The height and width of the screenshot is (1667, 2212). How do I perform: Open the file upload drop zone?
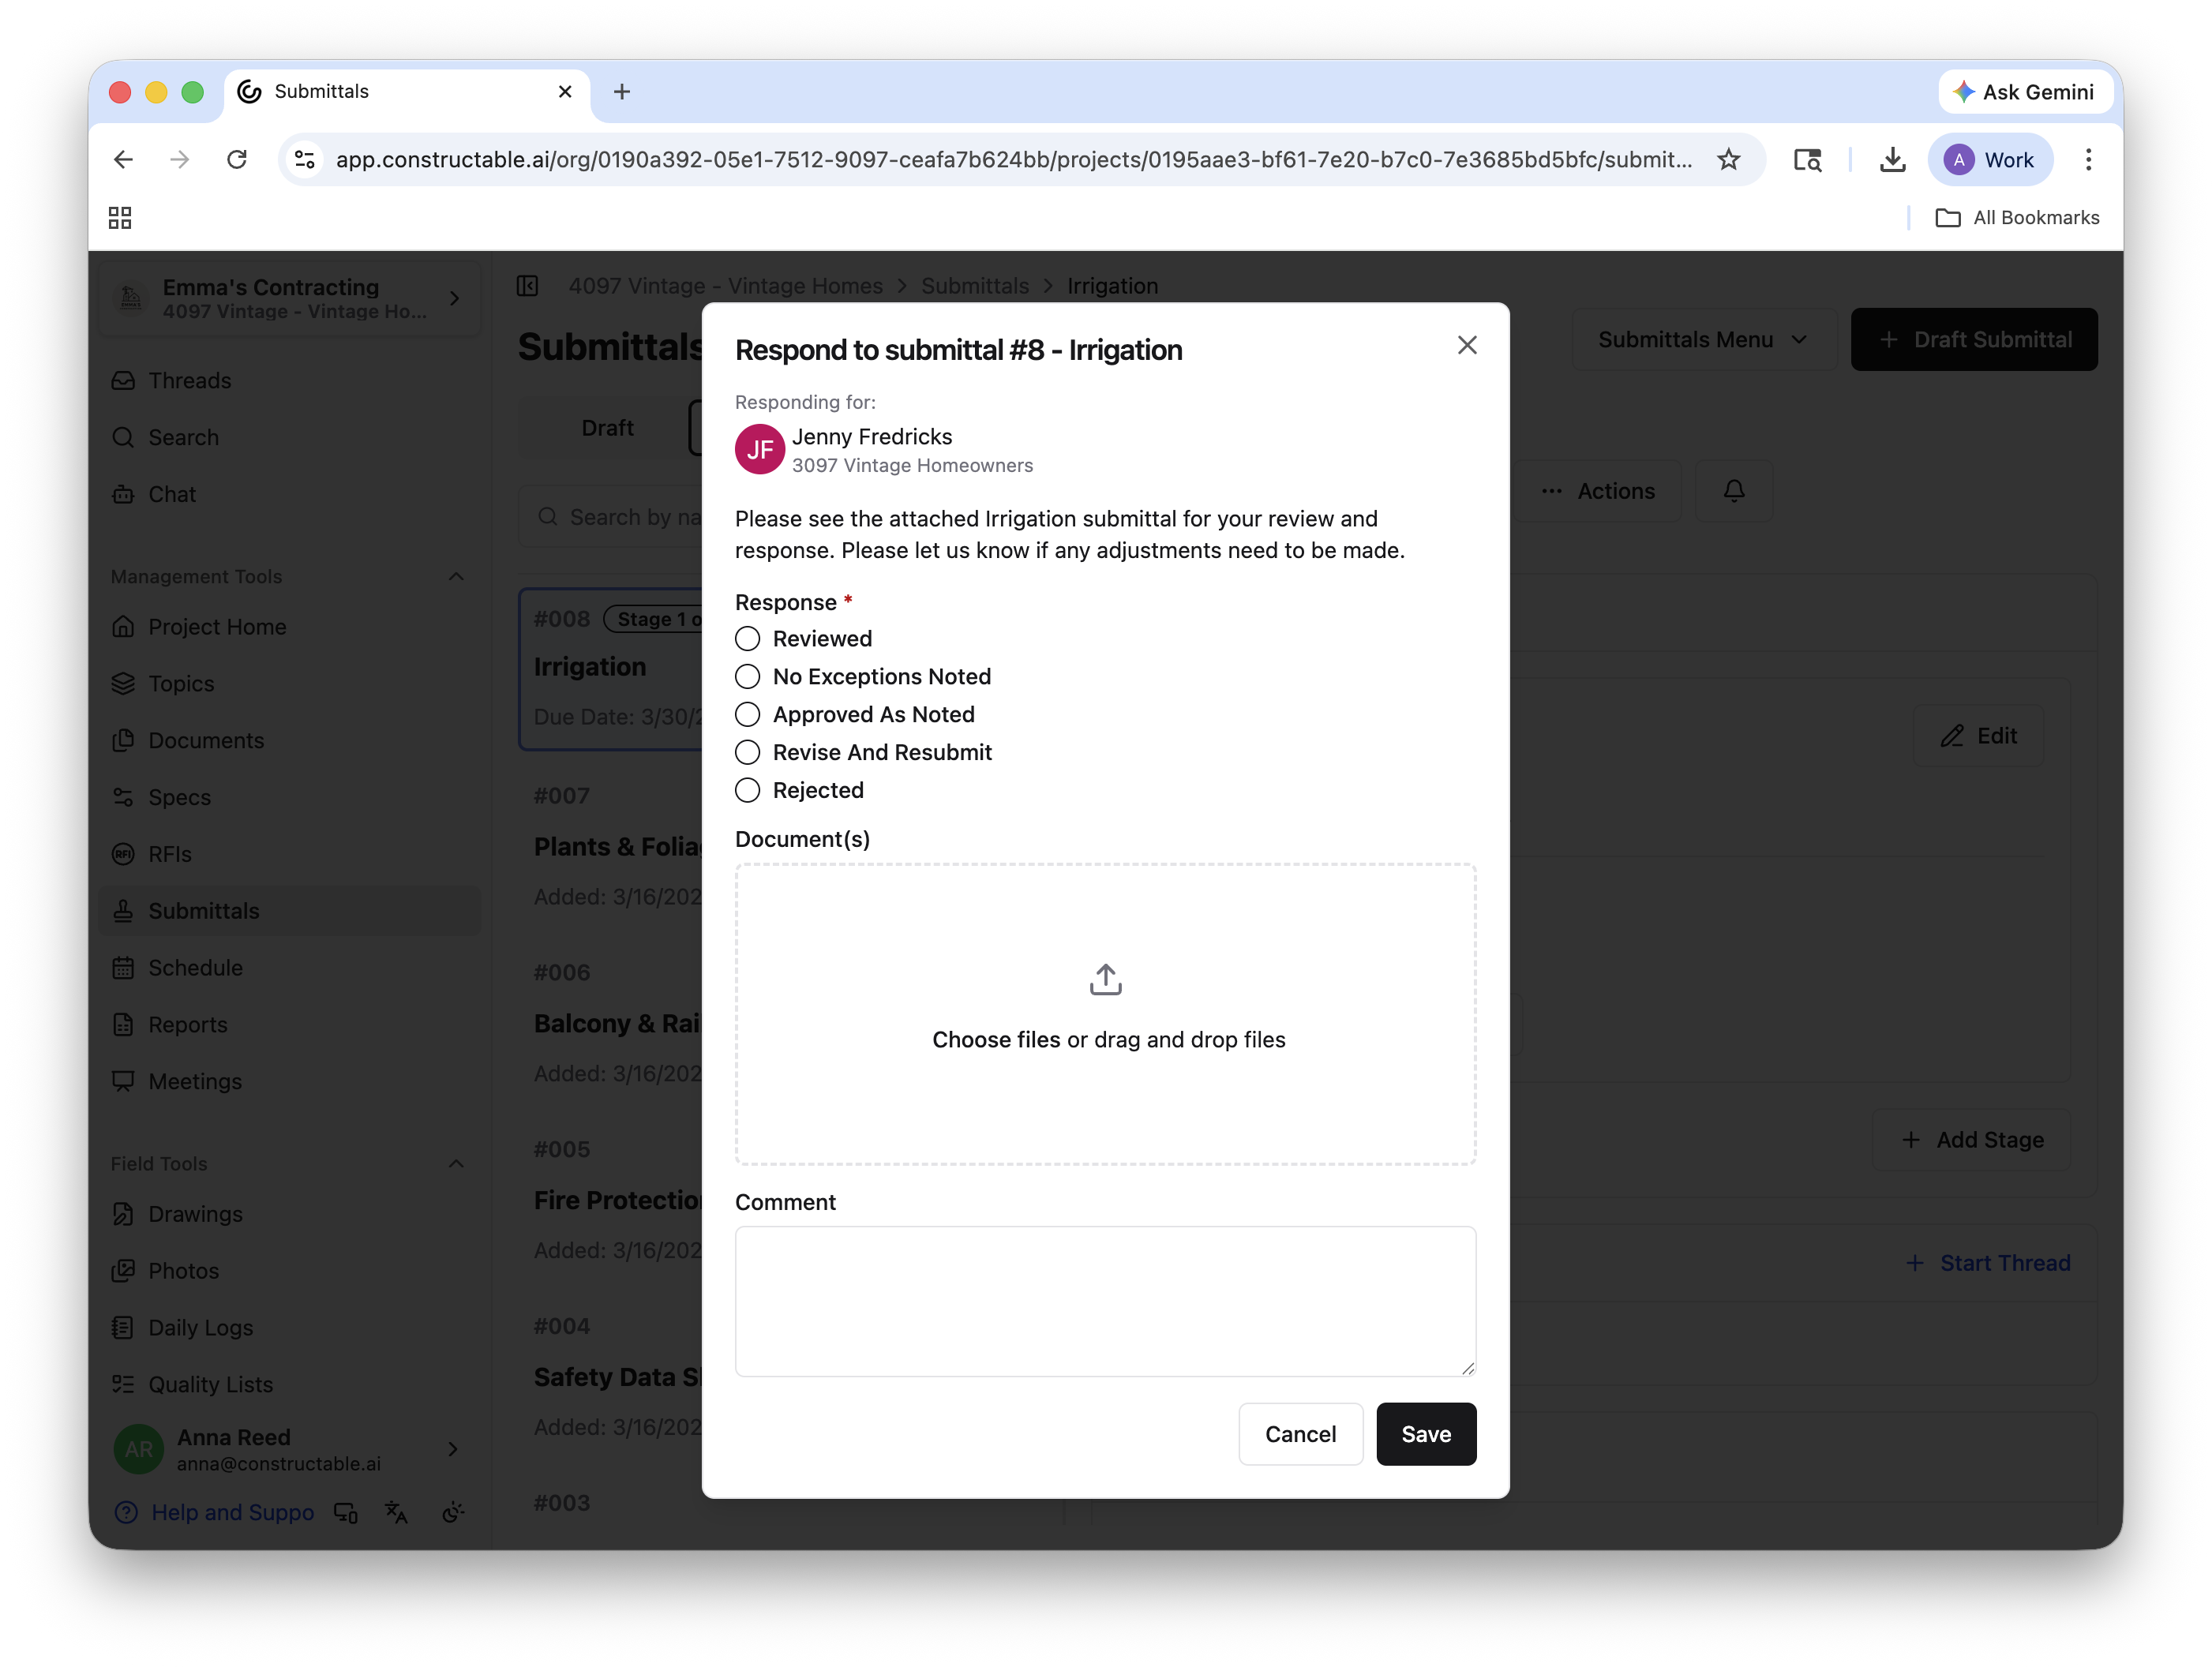[1105, 1014]
